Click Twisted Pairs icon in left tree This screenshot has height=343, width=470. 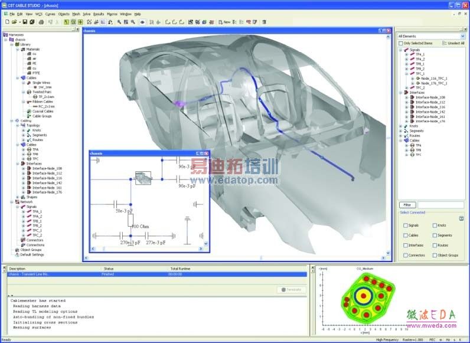click(x=29, y=92)
